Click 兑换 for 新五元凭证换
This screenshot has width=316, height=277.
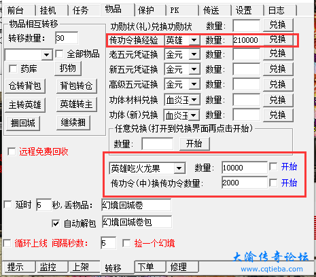[x=278, y=69]
